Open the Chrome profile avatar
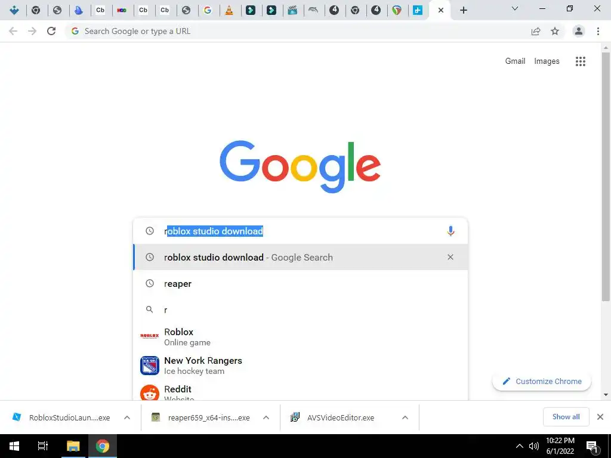 [x=579, y=31]
